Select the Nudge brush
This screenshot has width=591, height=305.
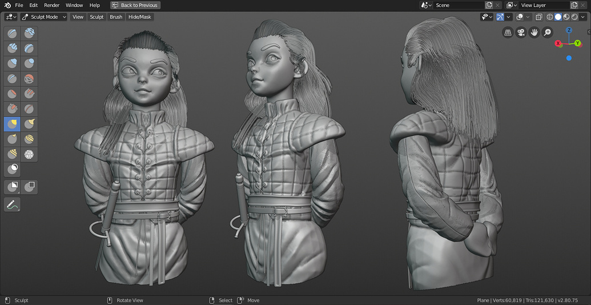pos(29,139)
